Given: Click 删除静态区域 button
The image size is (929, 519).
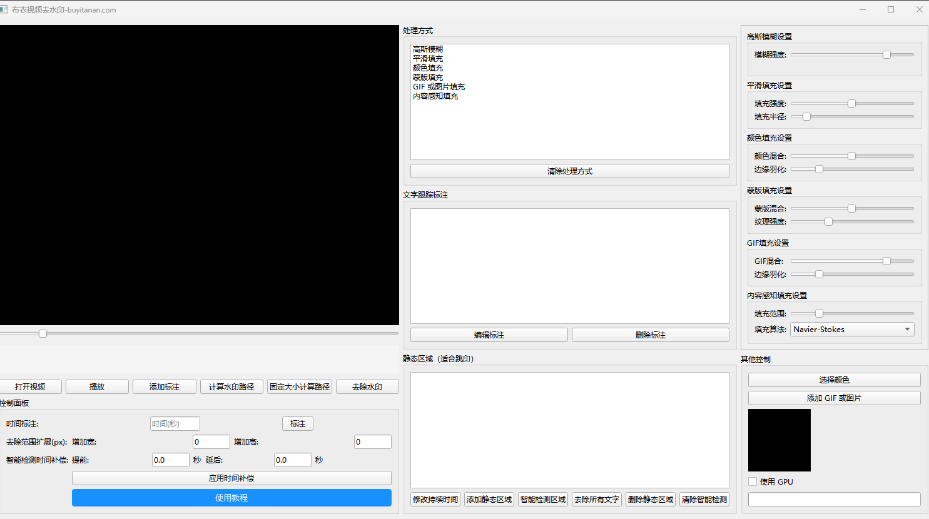Looking at the screenshot, I should (x=651, y=500).
